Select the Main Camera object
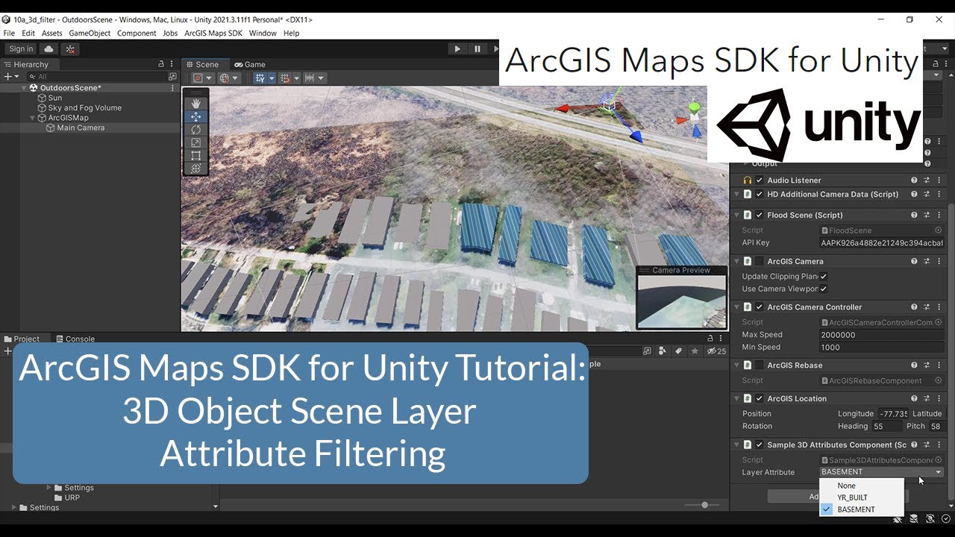Screen dimensions: 955x537 81,128
